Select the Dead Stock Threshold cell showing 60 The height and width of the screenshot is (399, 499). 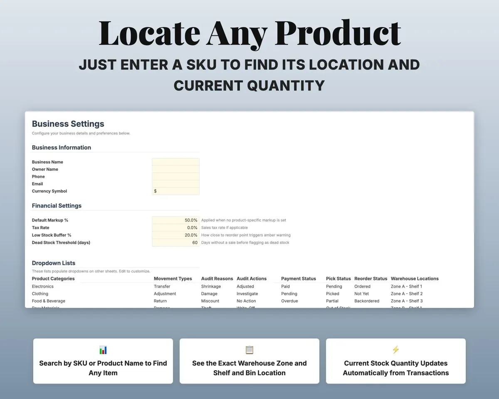click(x=175, y=243)
